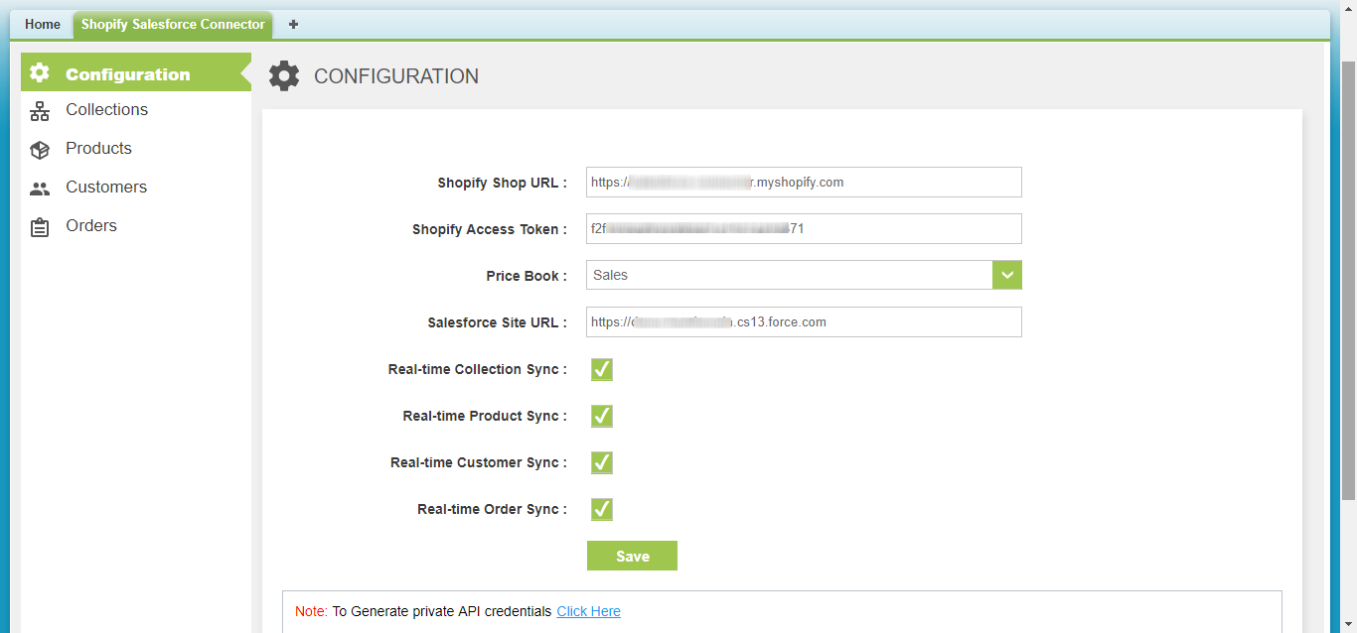Disable Real-time Collection Sync checkbox
This screenshot has height=633, width=1357.
(x=602, y=370)
